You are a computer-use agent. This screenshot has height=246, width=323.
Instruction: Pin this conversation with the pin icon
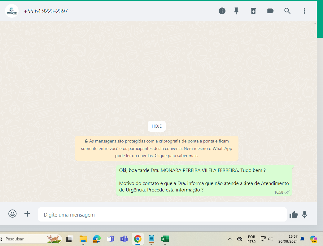click(236, 11)
